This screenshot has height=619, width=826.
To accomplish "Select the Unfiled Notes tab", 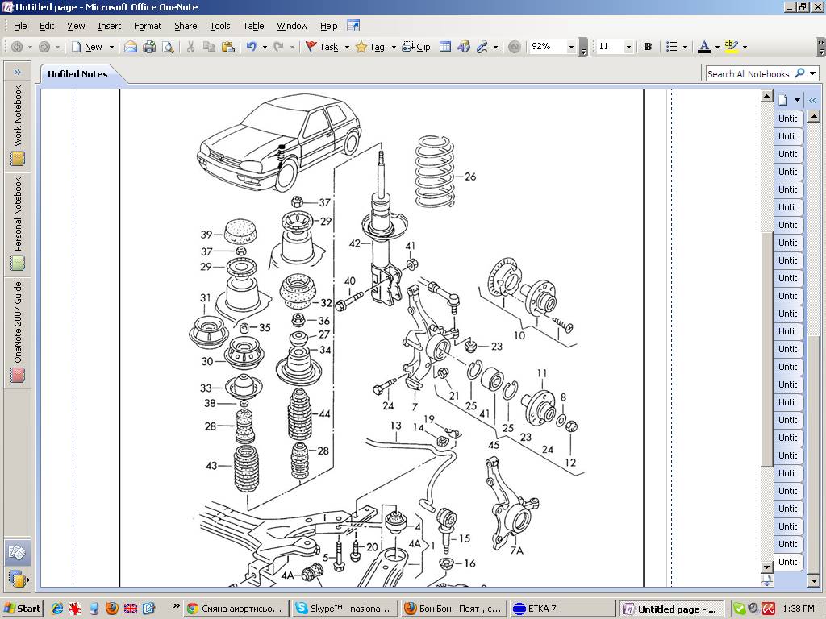I will (77, 73).
